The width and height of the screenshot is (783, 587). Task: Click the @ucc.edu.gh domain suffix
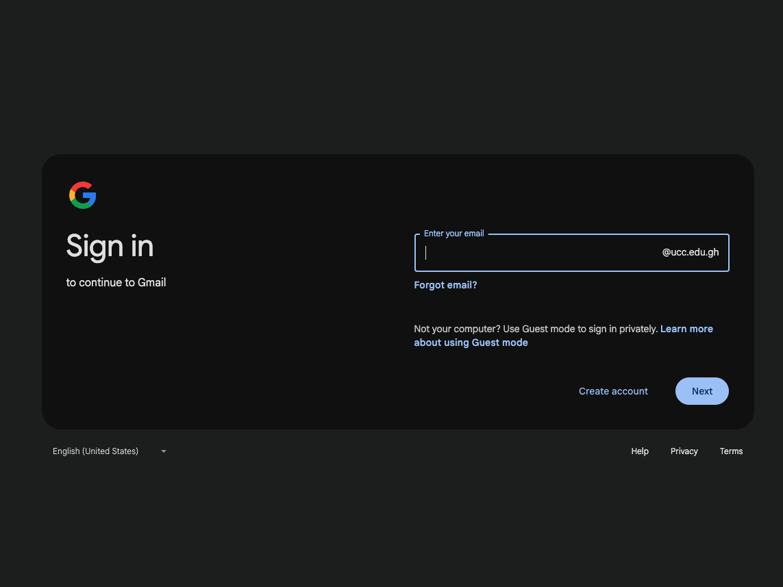pyautogui.click(x=691, y=253)
